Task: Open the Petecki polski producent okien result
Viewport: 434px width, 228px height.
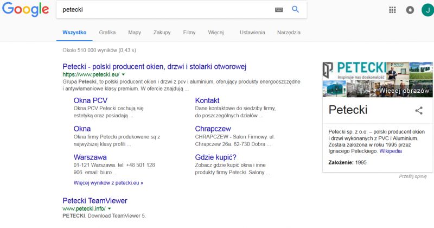Action: [x=154, y=66]
